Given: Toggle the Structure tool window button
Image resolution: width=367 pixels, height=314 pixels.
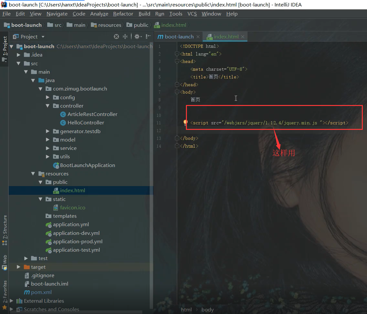Looking at the screenshot, I should [x=5, y=230].
